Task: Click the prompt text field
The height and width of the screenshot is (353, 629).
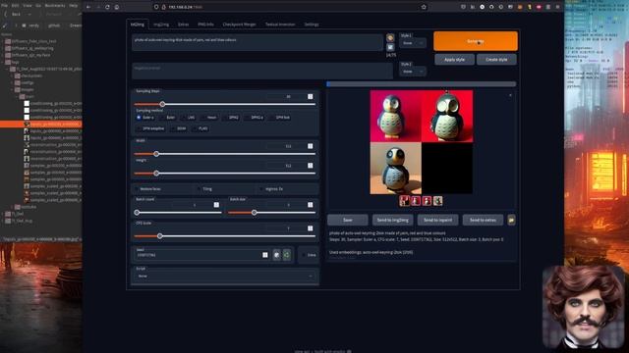Action: (257, 42)
